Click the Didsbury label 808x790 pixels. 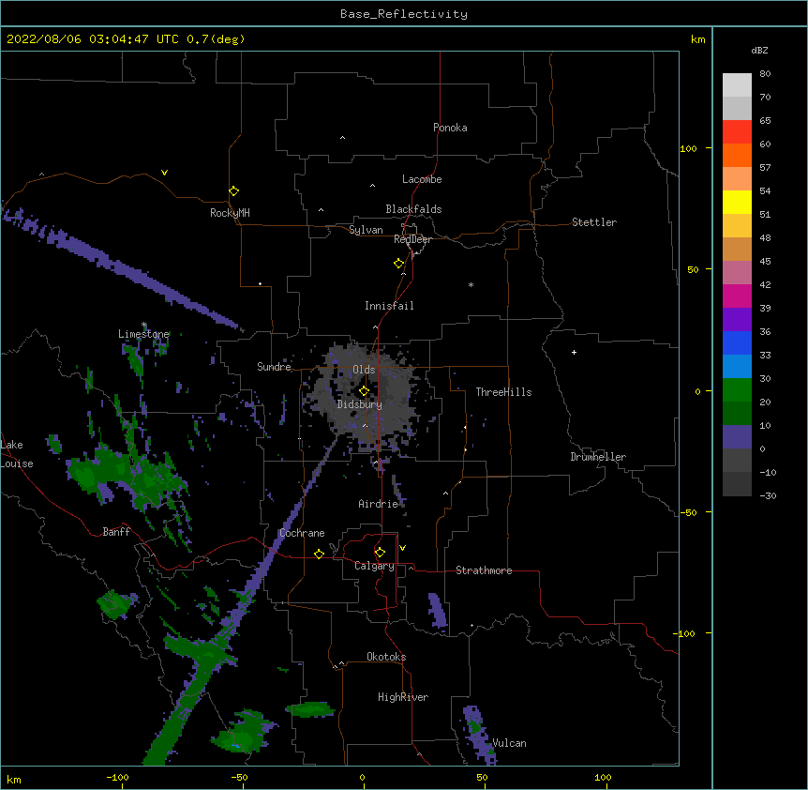[x=360, y=404]
